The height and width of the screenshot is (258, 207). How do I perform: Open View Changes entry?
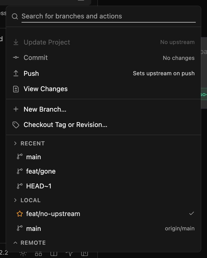pos(103,89)
